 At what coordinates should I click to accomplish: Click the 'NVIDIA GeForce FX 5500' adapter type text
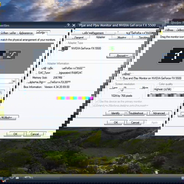(86, 48)
